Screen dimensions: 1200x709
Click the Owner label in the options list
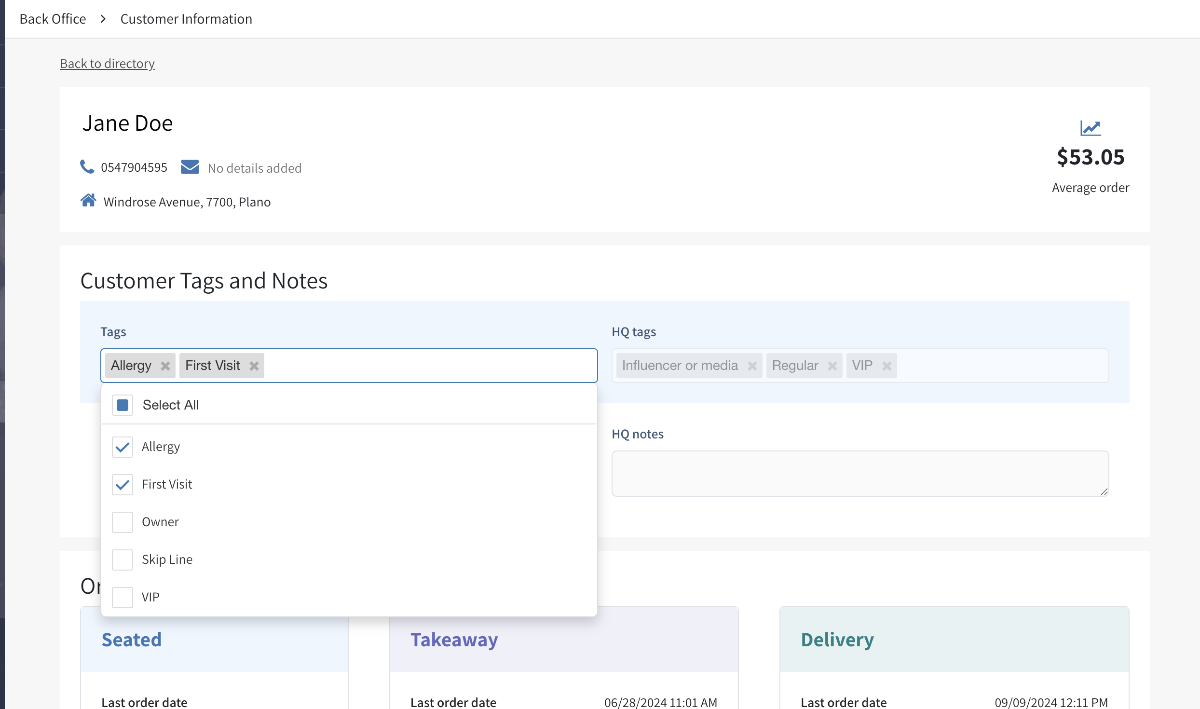(x=160, y=522)
